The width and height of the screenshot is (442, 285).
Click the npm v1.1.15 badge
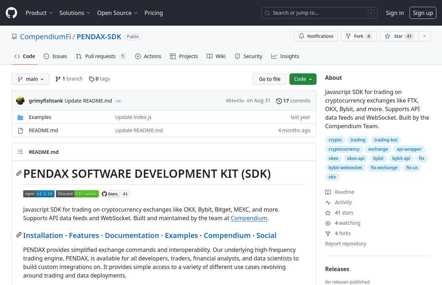[39, 194]
